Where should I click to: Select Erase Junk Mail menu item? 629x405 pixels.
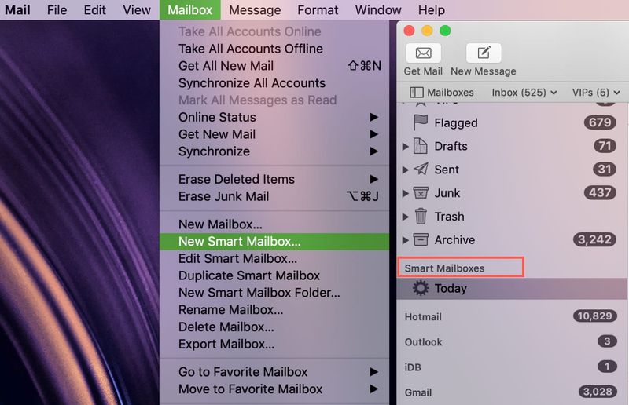[x=274, y=196]
